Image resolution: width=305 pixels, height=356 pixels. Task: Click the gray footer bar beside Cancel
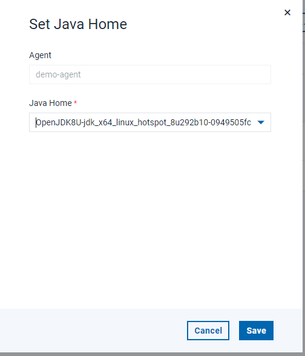coord(91,331)
